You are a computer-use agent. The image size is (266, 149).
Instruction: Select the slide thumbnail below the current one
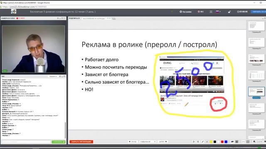tap(256, 108)
